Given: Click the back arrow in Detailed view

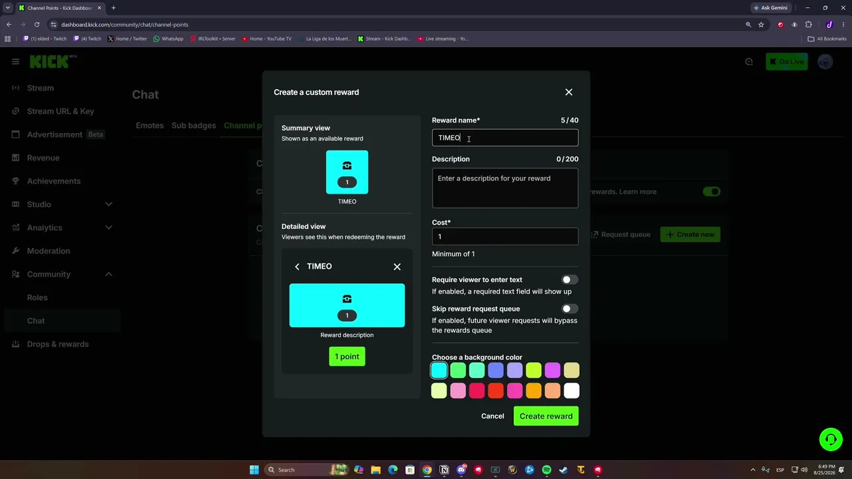Looking at the screenshot, I should point(297,267).
